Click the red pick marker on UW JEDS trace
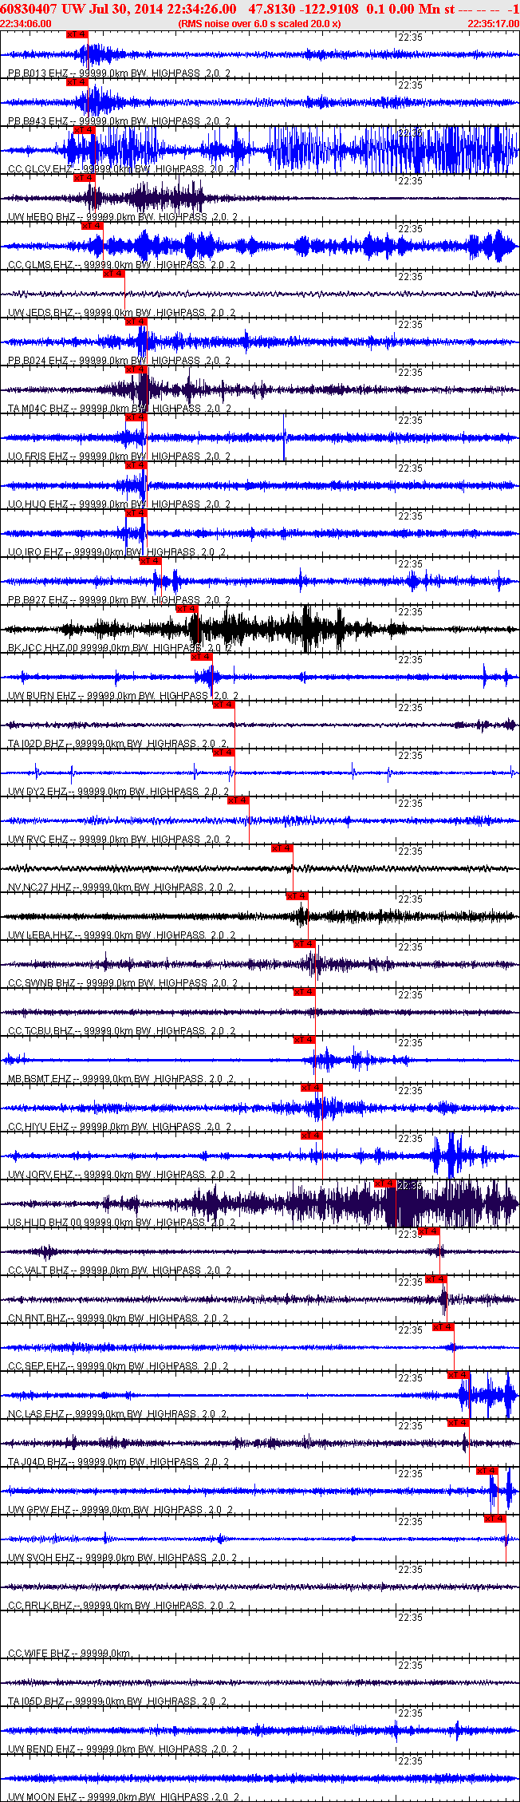The height and width of the screenshot is (1802, 520). [114, 274]
